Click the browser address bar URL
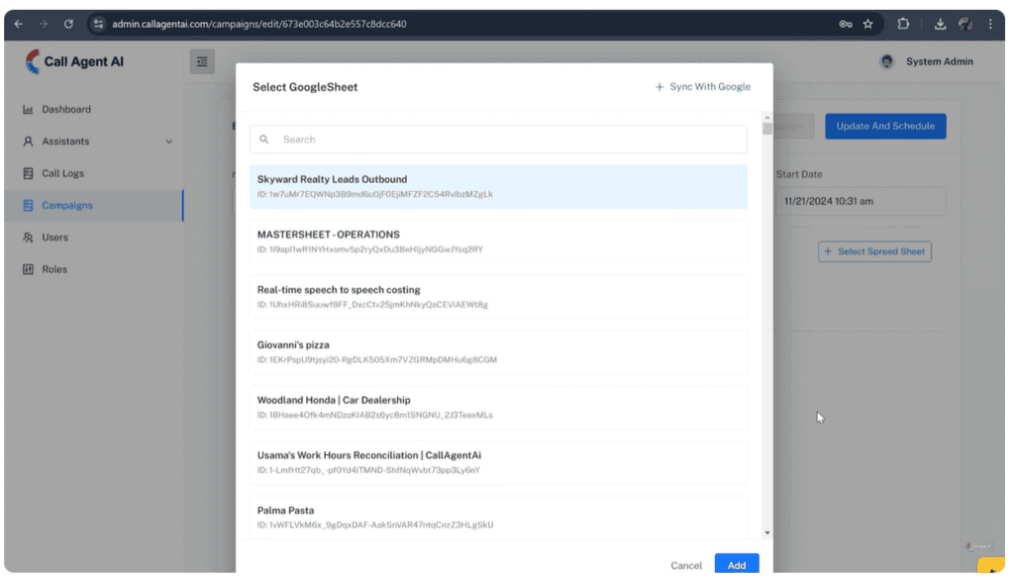The image size is (1014, 580). 259,24
